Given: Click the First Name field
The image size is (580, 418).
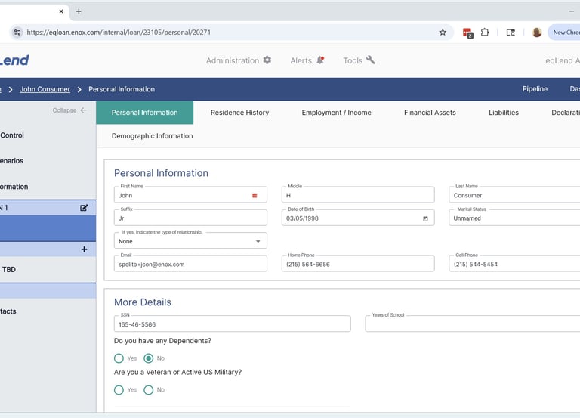Looking at the screenshot, I should pos(190,195).
